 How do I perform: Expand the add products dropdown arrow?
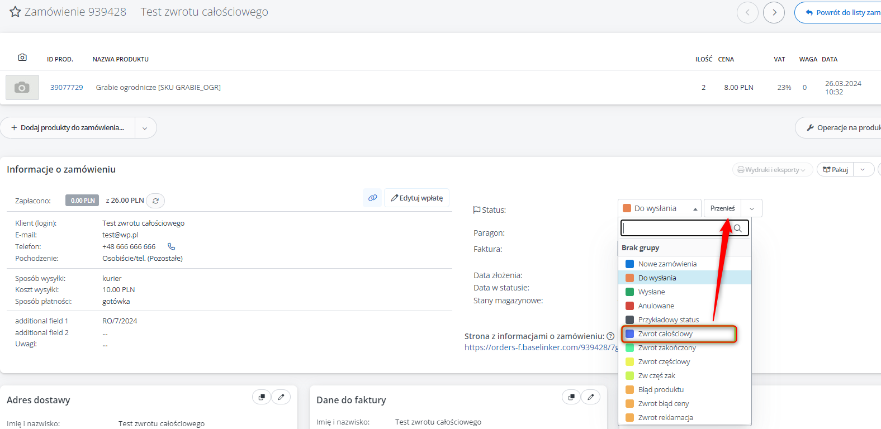tap(145, 128)
